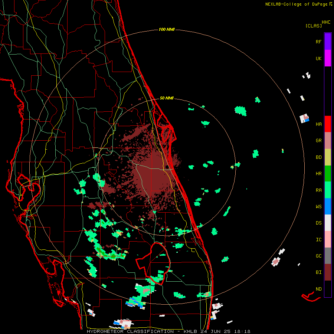Click the red HA swatch in the legend
334x334 pixels.
(328, 124)
